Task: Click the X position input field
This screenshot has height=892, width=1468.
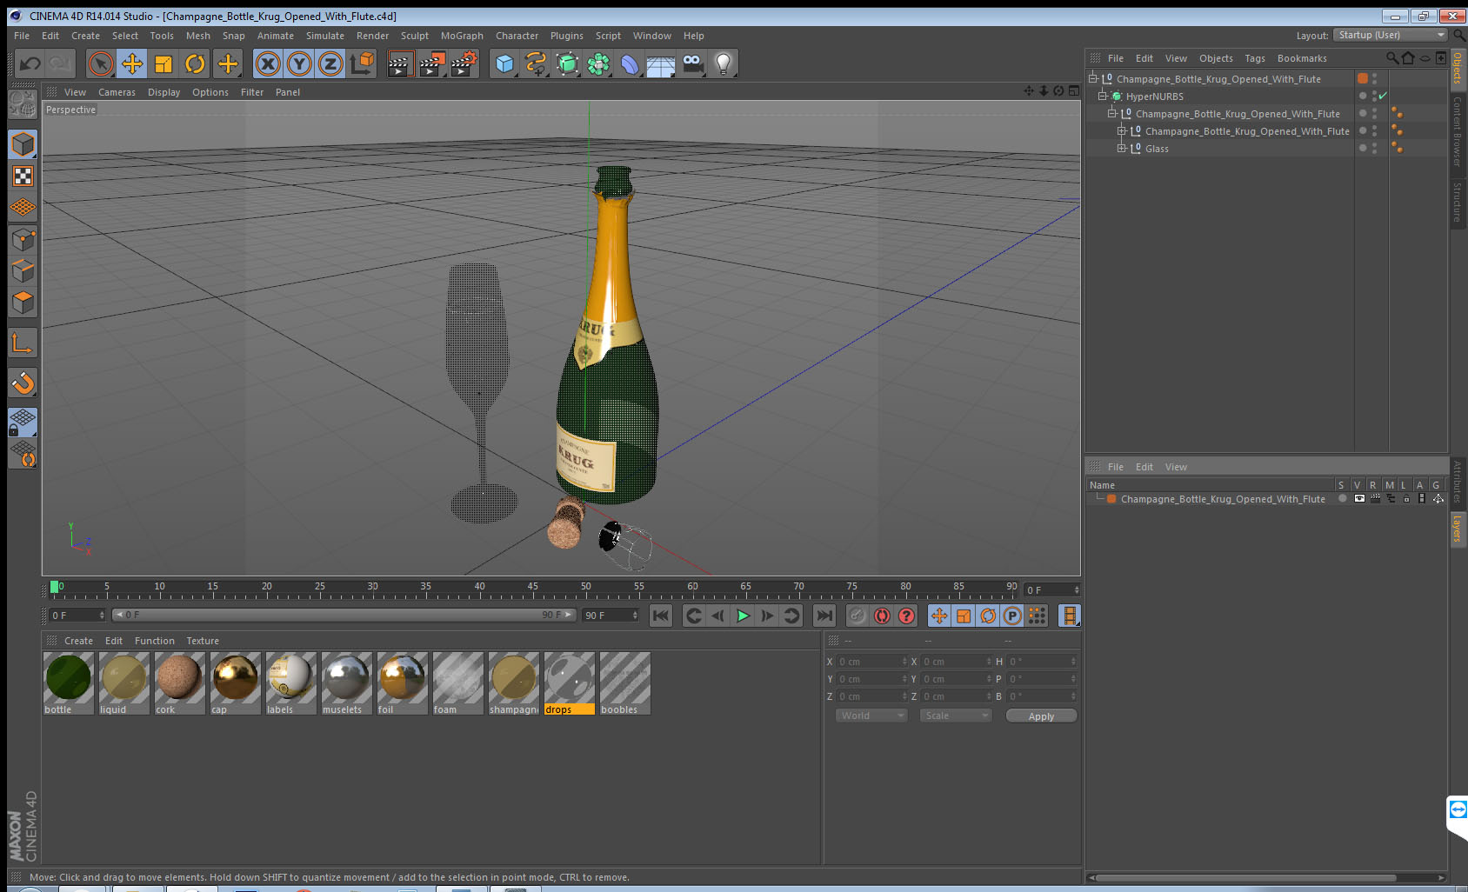Action: [x=871, y=662]
